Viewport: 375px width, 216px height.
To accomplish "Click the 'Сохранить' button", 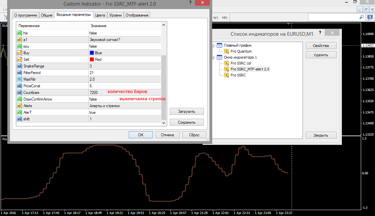I will click(x=187, y=122).
